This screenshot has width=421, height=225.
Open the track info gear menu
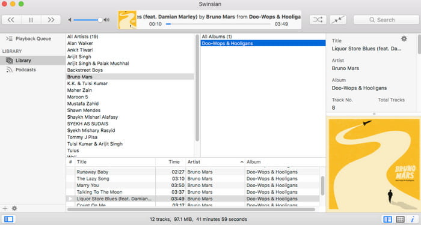click(404, 39)
